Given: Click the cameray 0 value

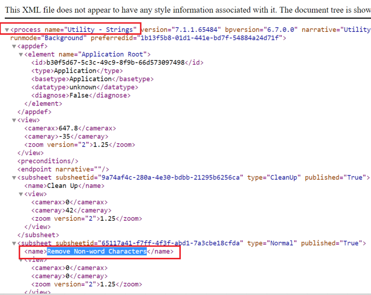Looking at the screenshot, I should [x=67, y=276].
